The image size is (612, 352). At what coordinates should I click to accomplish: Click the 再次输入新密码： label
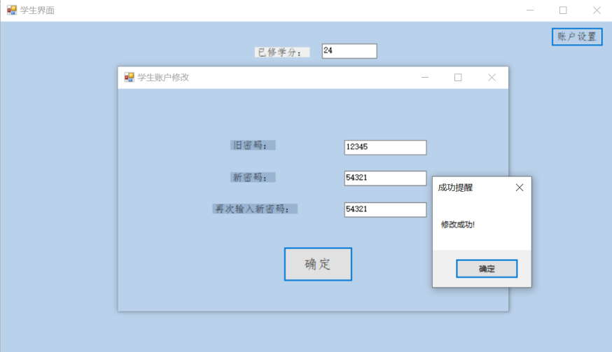point(255,209)
